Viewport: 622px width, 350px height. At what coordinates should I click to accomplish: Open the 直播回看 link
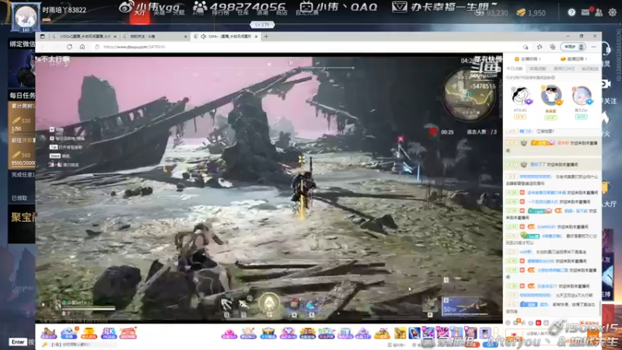(574, 59)
